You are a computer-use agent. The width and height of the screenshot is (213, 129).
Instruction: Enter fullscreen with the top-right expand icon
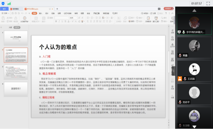208,3
